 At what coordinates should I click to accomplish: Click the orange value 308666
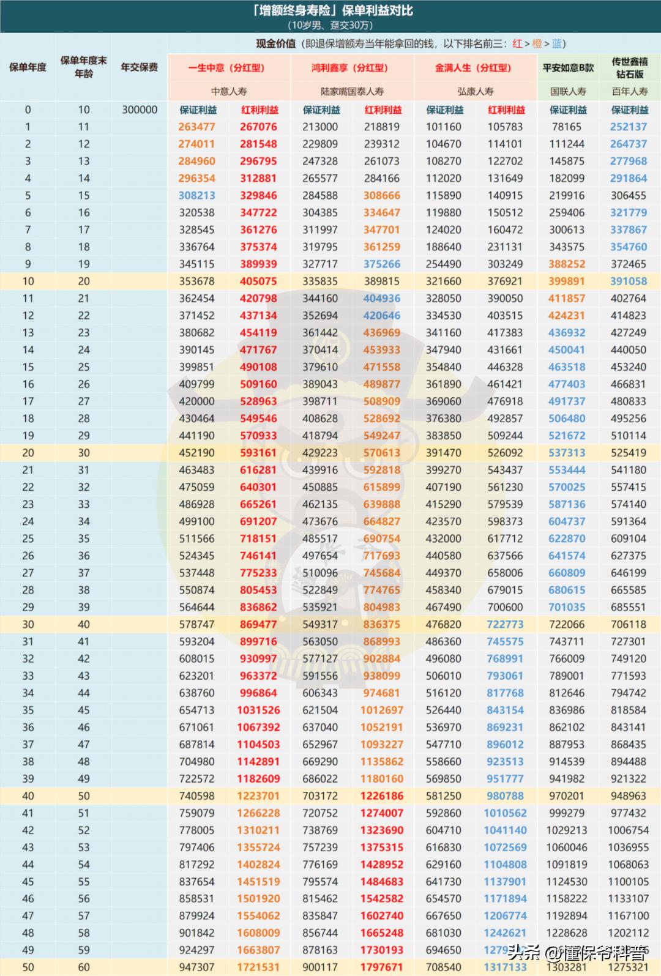[382, 195]
